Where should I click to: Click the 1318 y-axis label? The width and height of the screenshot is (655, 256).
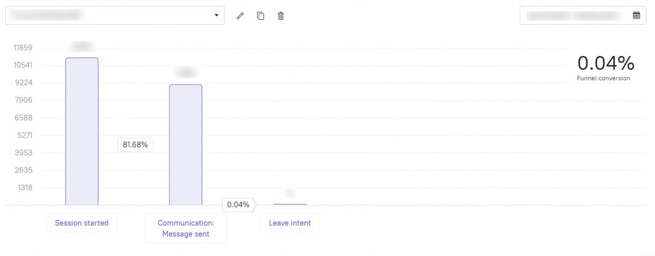(x=25, y=187)
